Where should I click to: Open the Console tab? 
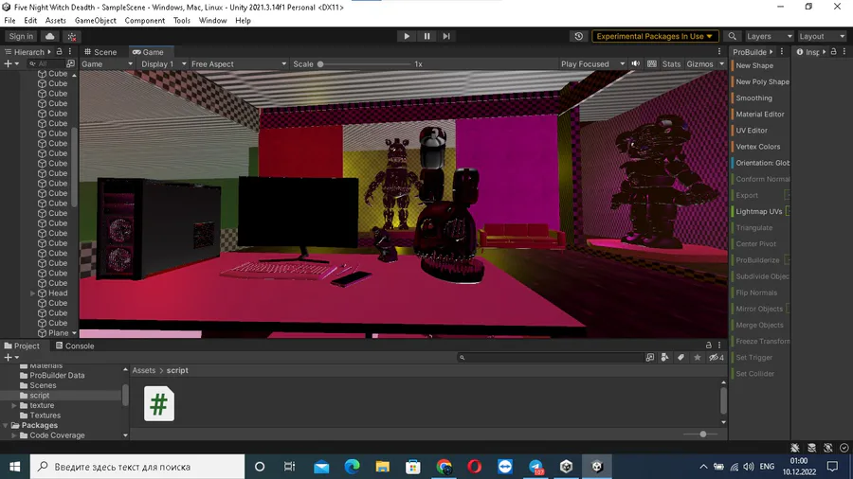click(75, 346)
